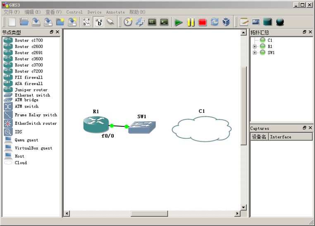Click the New blank project icon
This screenshot has height=226, width=315.
(x=12, y=22)
